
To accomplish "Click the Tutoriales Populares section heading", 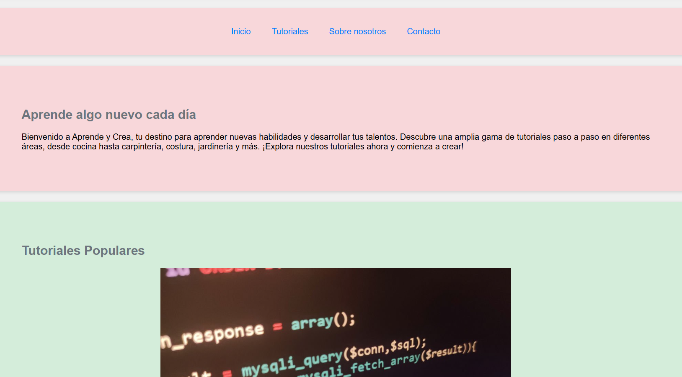I will [83, 250].
